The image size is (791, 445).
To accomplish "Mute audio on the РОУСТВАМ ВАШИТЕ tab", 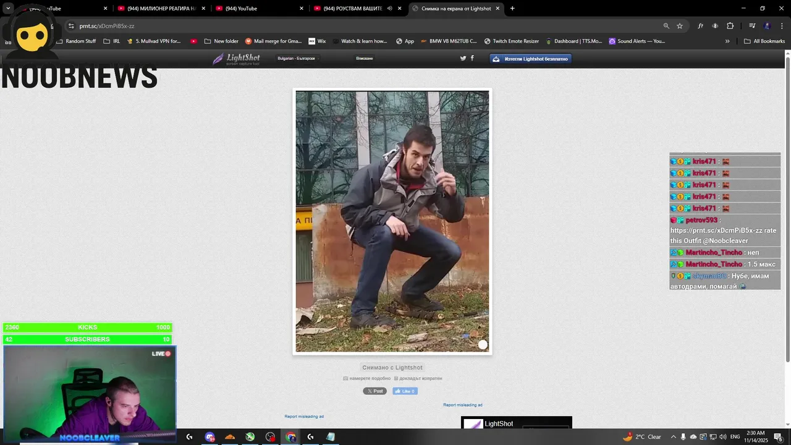I will 389,9.
